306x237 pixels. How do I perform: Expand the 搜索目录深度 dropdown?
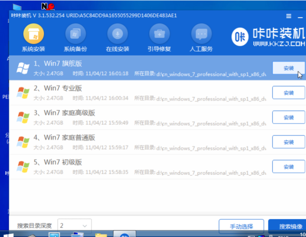[75, 226]
